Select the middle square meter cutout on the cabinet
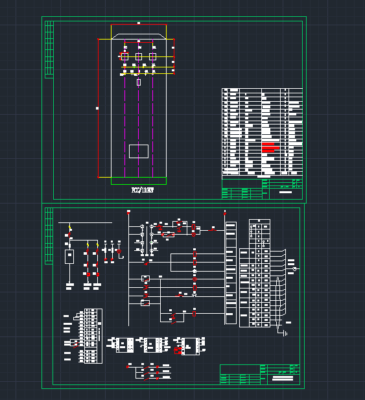 click(139, 56)
